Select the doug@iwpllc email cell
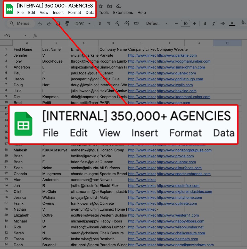Image resolution: width=247 pixels, height=249 pixels. 84,85
